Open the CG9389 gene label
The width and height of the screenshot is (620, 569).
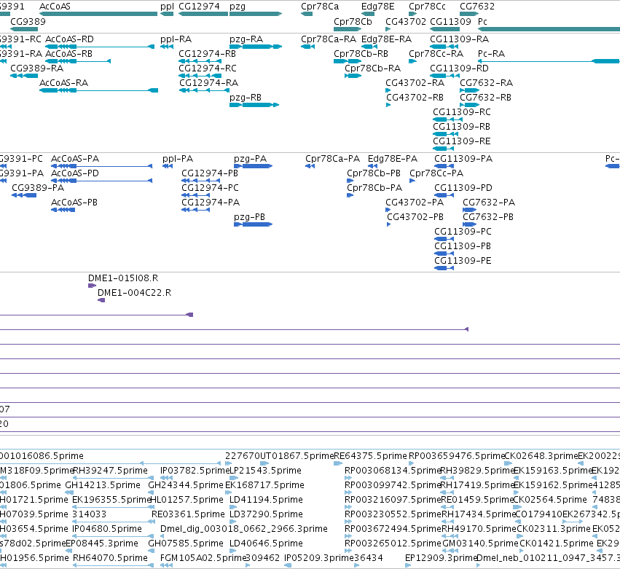[x=28, y=22]
